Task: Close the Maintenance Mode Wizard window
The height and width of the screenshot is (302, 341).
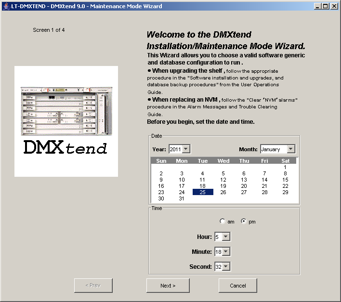Action: (x=334, y=6)
